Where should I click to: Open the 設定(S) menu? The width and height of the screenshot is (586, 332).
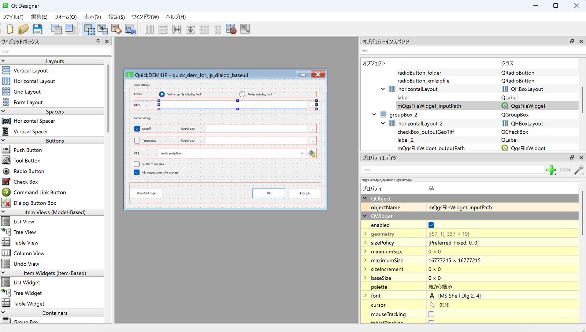(116, 17)
